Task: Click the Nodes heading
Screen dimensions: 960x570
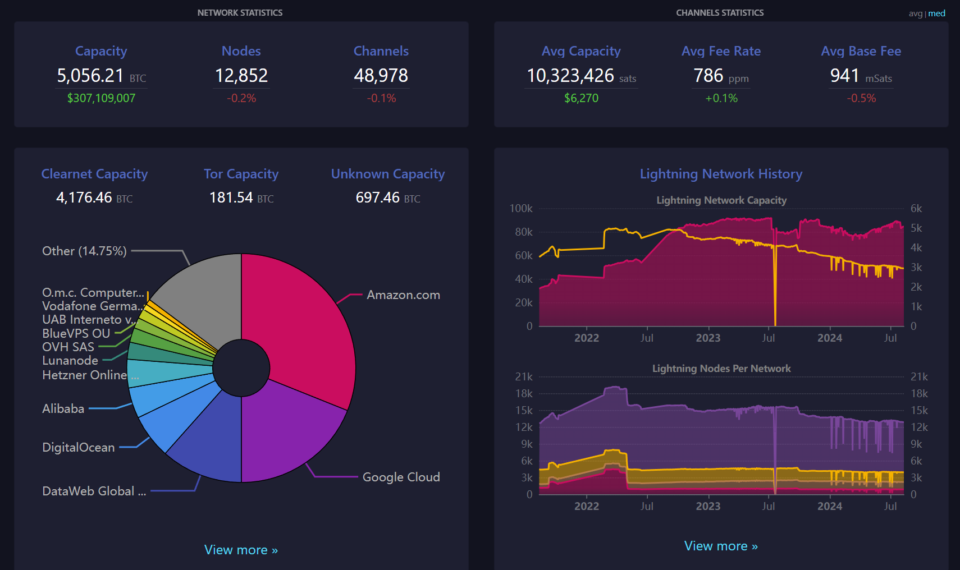Action: [x=241, y=51]
